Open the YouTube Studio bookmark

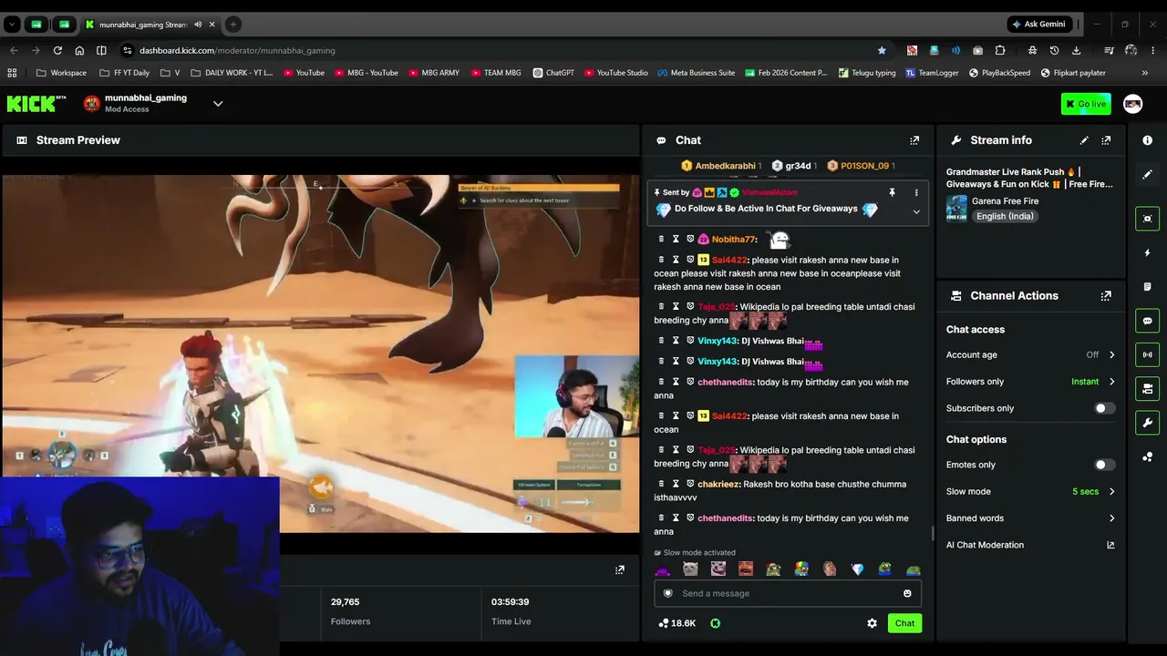[x=616, y=73]
